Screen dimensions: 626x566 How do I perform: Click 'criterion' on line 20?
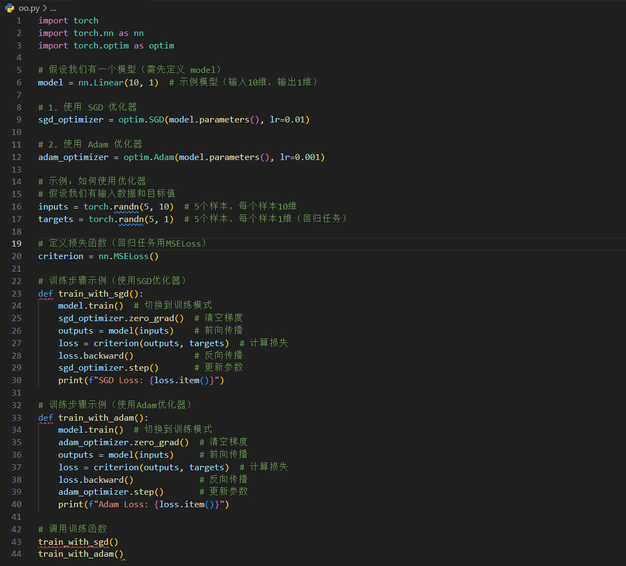tap(60, 256)
